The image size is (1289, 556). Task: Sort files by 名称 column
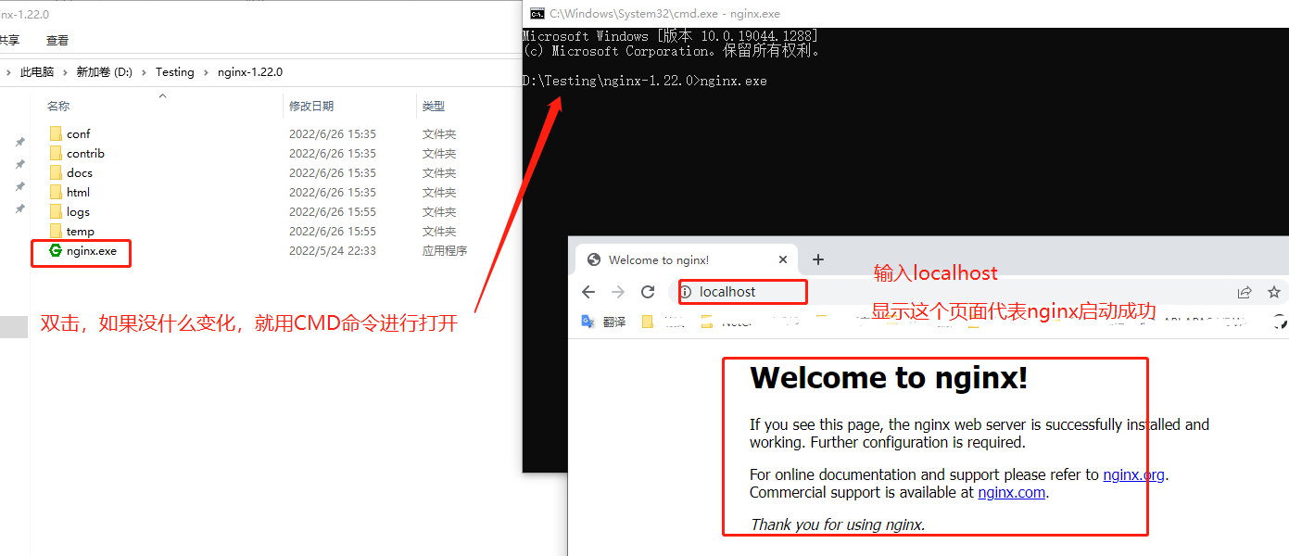58,107
